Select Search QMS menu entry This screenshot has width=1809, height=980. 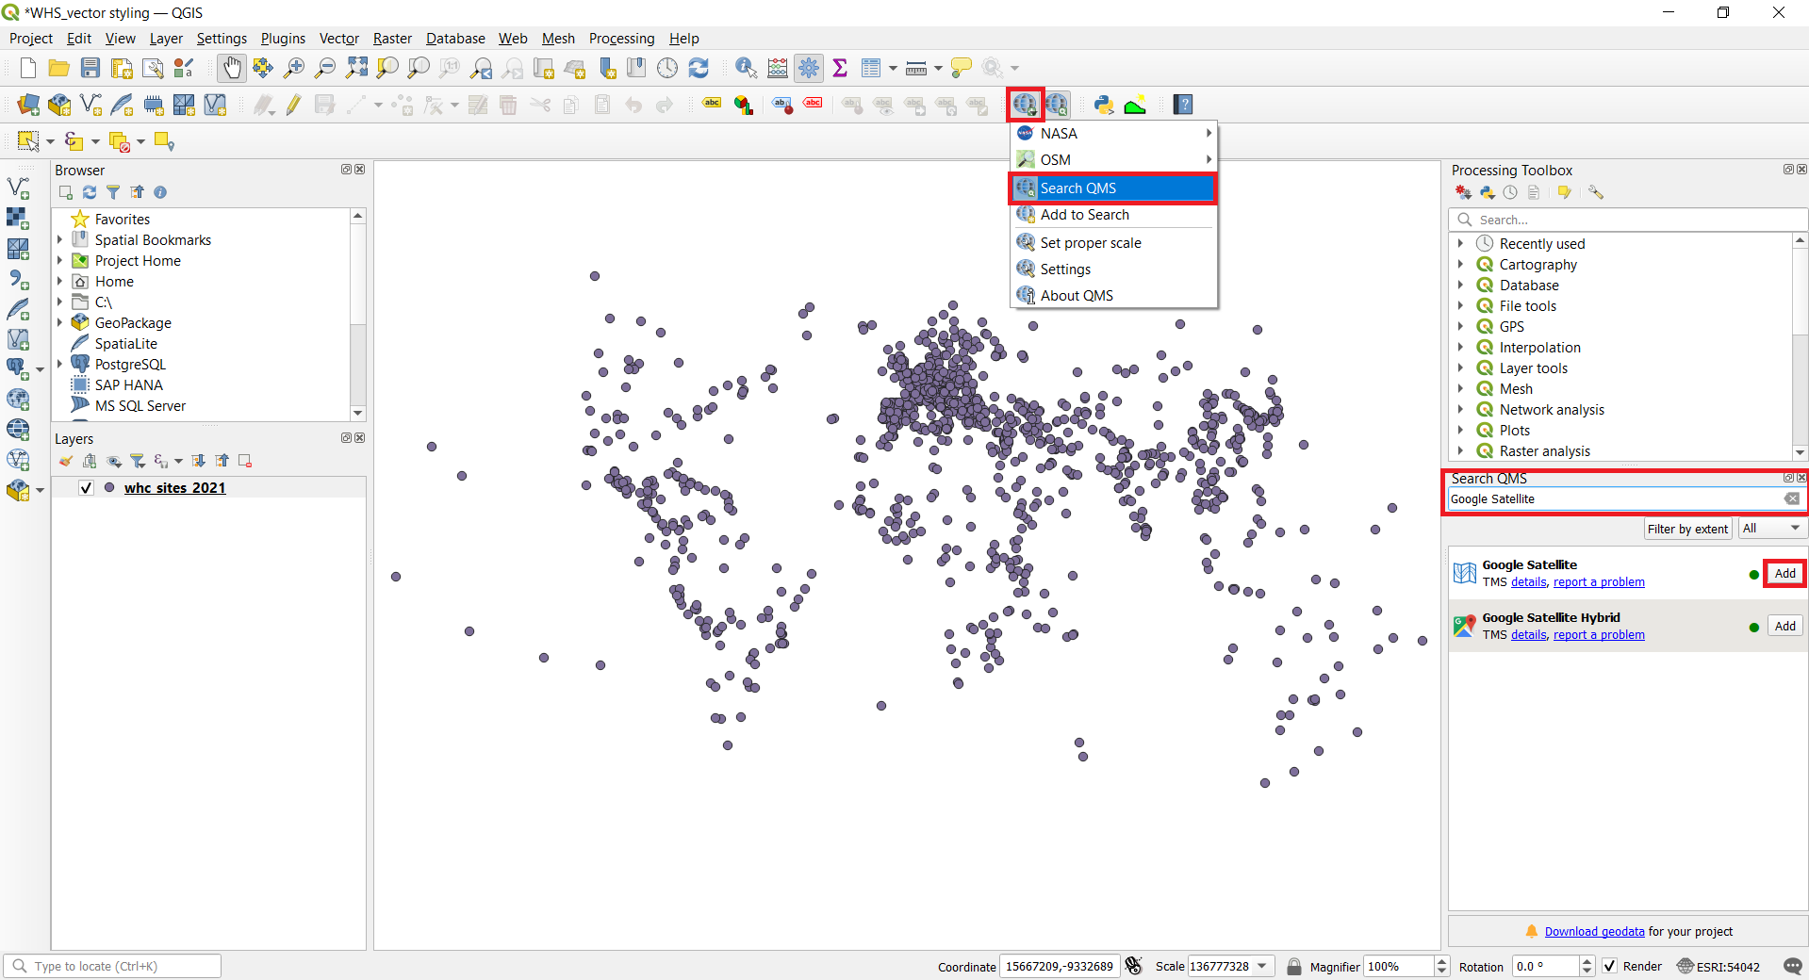pyautogui.click(x=1113, y=188)
